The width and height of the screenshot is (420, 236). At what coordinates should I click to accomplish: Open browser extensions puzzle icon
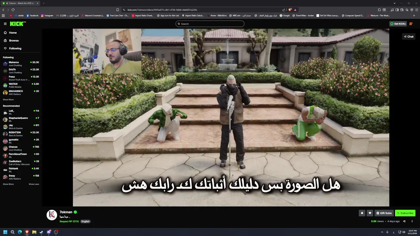pyautogui.click(x=379, y=10)
